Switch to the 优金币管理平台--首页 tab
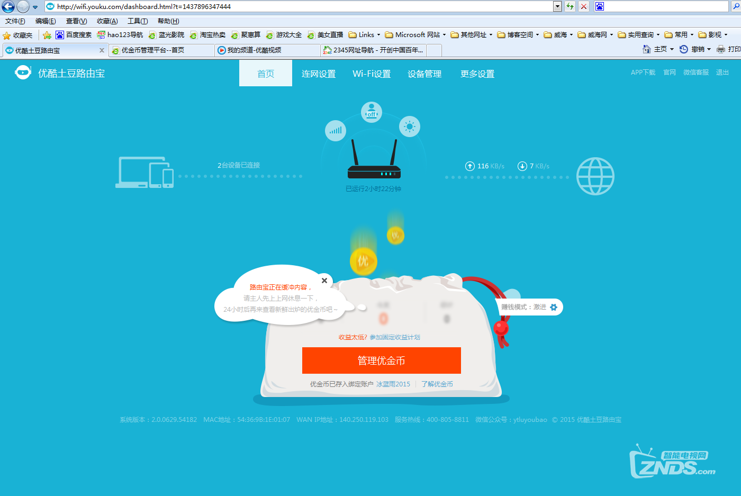The width and height of the screenshot is (741, 496). click(161, 50)
